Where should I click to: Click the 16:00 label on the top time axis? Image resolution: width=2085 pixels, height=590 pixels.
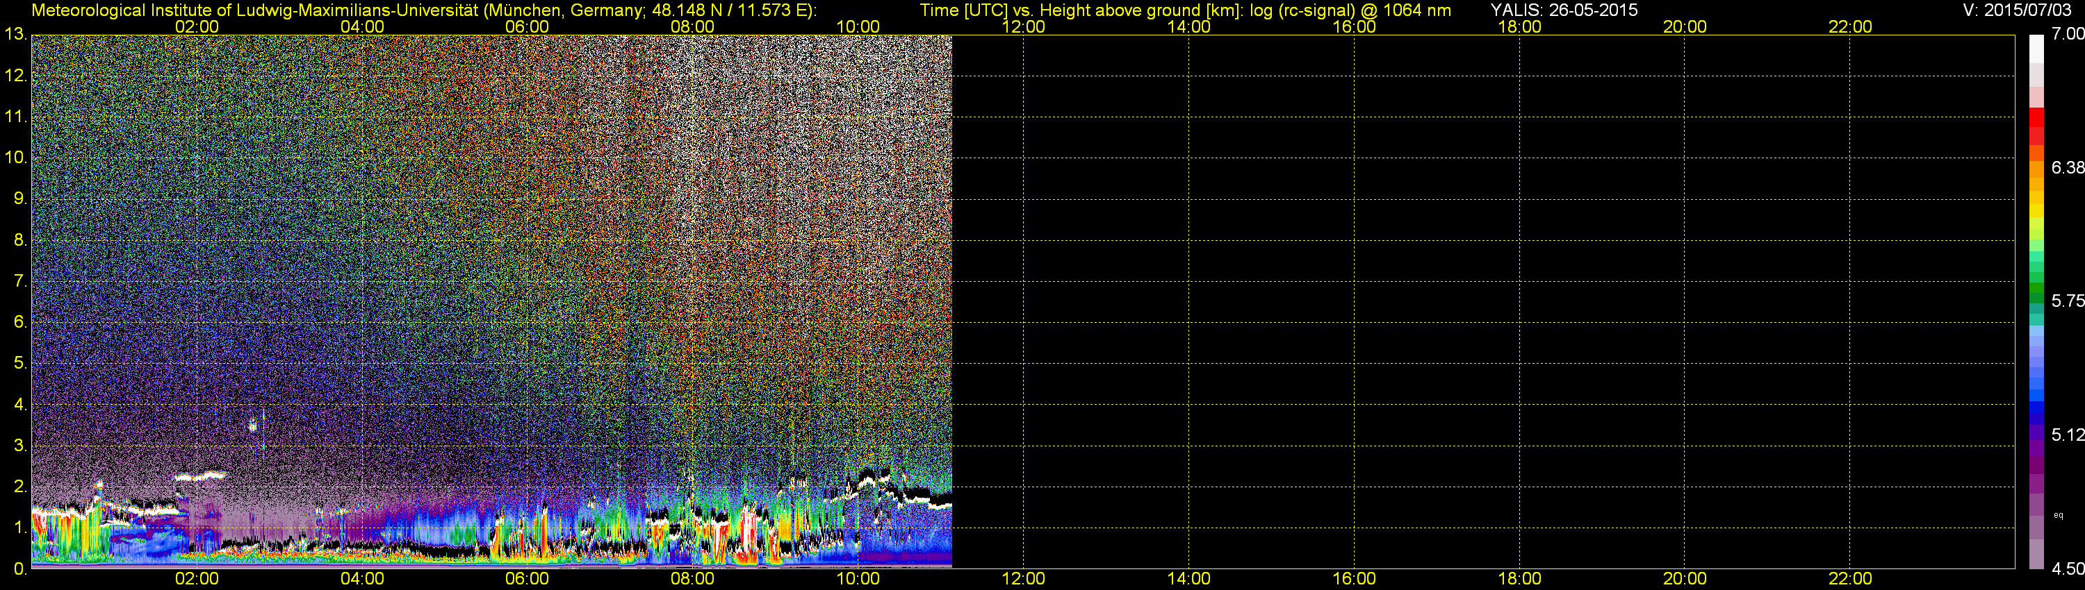[1354, 26]
